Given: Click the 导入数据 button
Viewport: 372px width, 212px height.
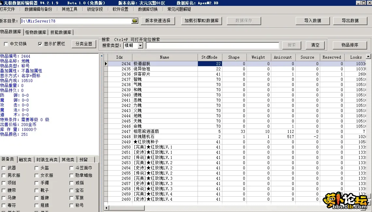Looking at the screenshot, I should (x=313, y=21).
